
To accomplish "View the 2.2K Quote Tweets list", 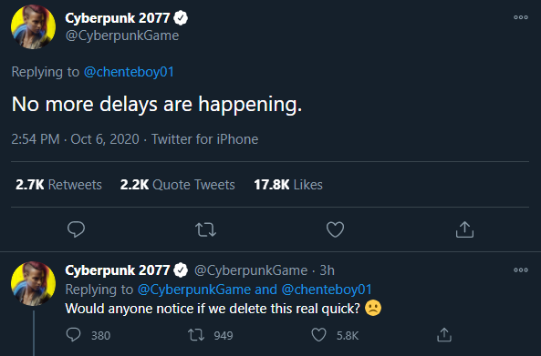I will pyautogui.click(x=177, y=185).
